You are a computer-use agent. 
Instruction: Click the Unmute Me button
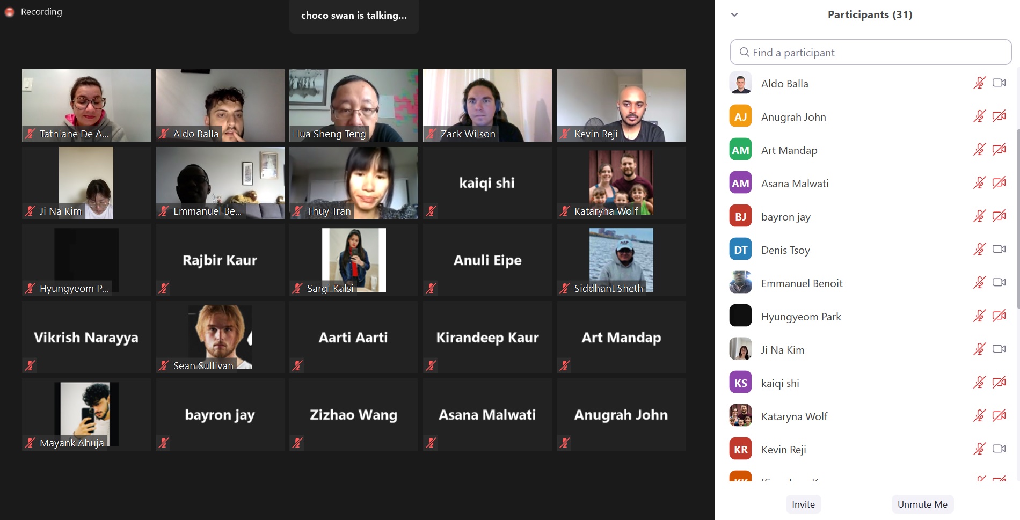click(x=922, y=504)
